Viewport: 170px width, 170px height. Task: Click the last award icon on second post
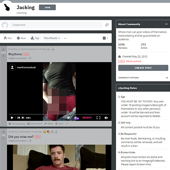click(56, 132)
